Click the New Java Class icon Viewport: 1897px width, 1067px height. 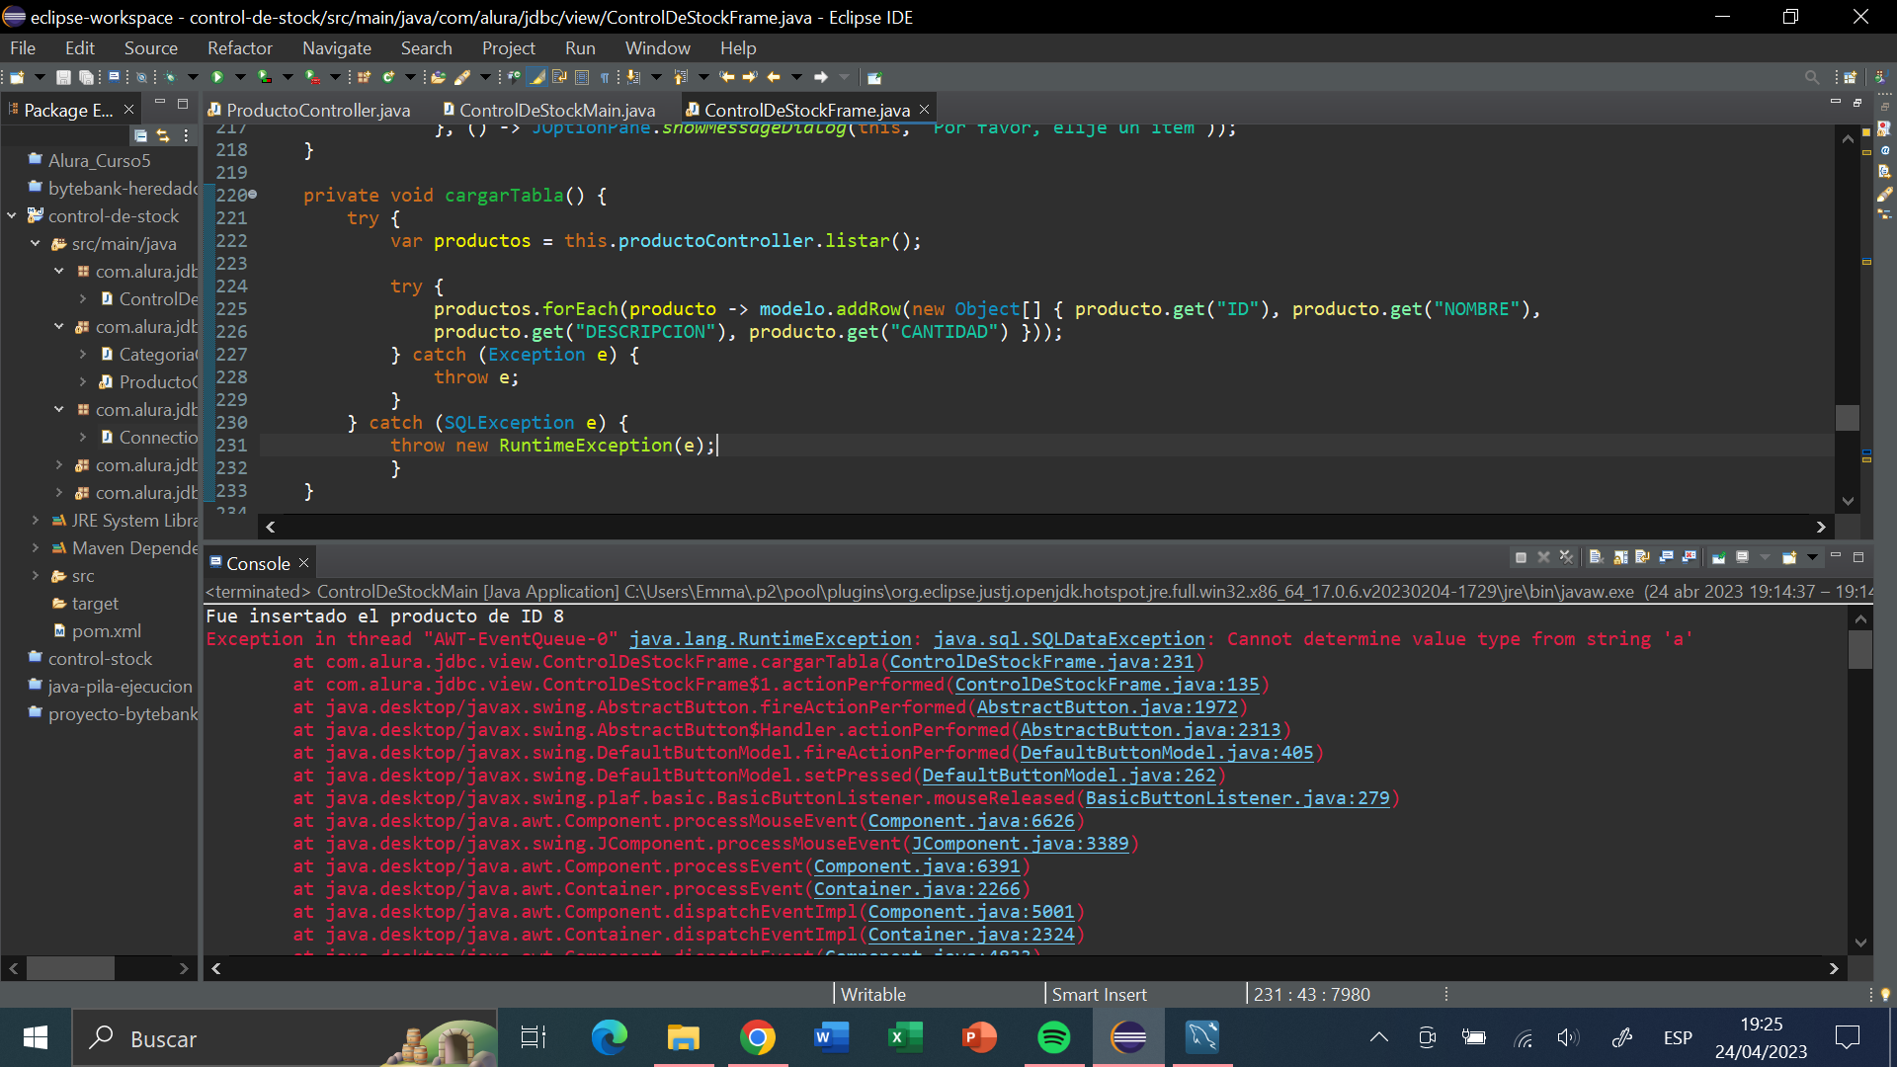pos(387,77)
